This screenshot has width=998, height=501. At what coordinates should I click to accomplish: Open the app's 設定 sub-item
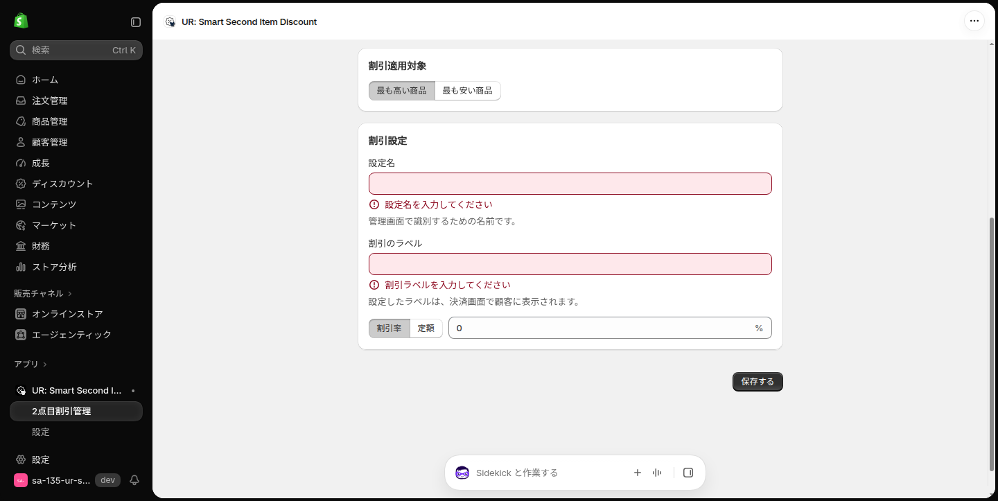coord(41,432)
